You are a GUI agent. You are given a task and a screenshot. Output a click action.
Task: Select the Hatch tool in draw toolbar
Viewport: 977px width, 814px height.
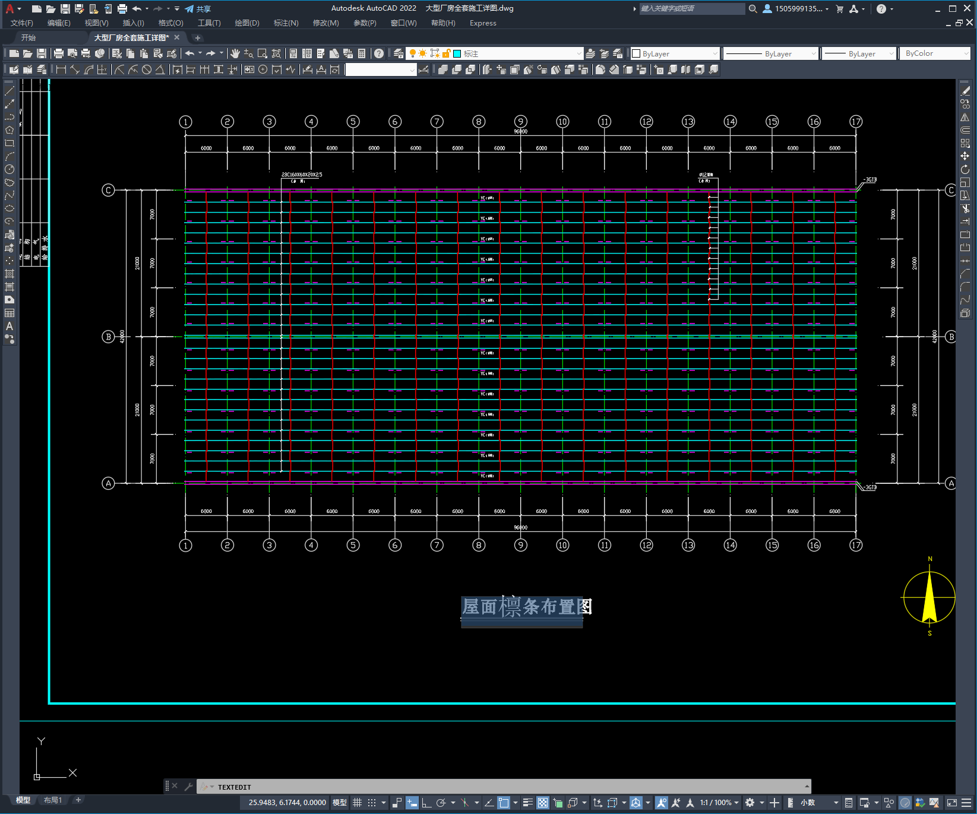(10, 274)
